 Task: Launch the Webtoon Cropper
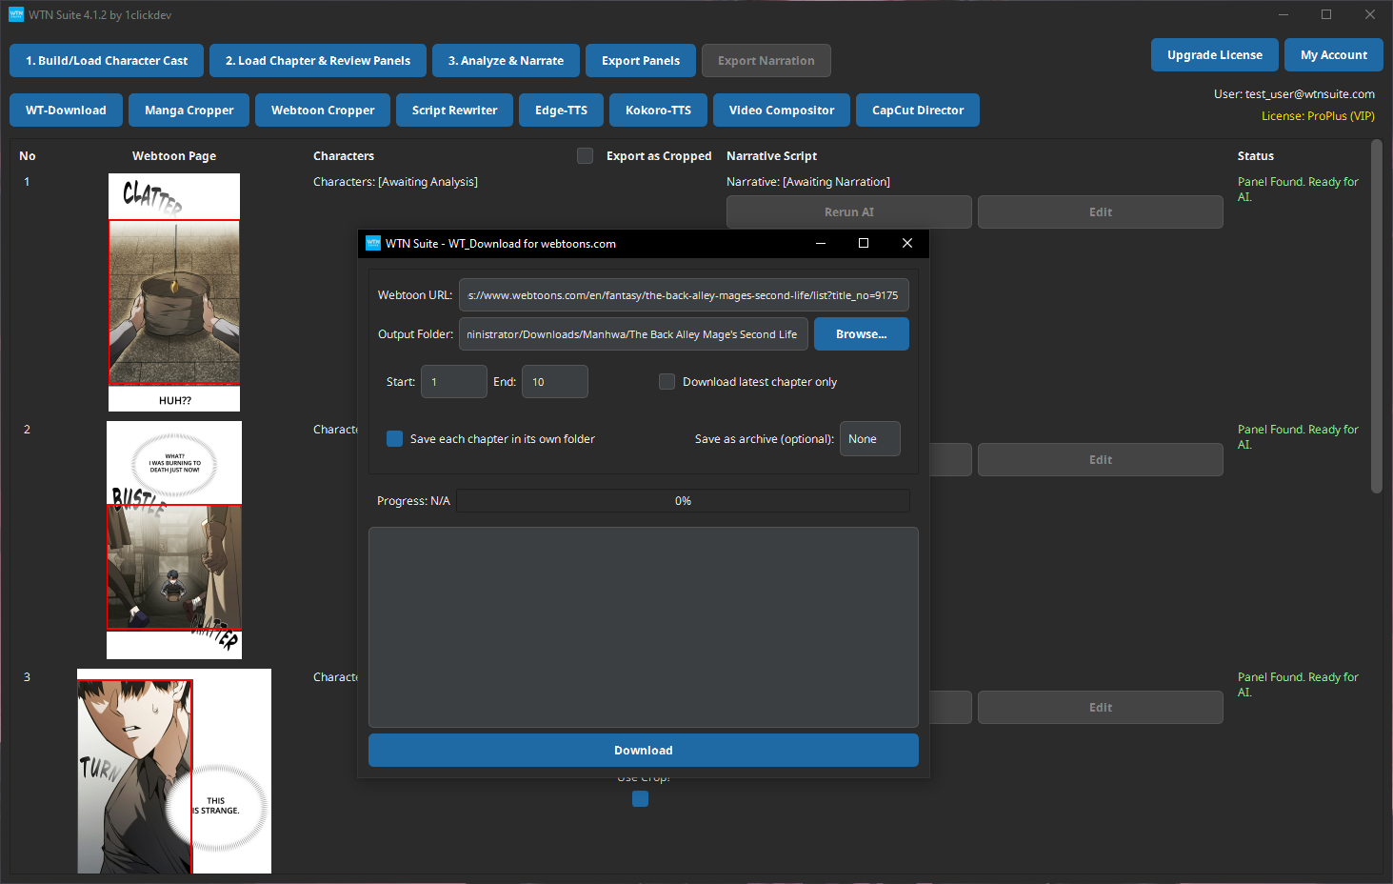[322, 110]
